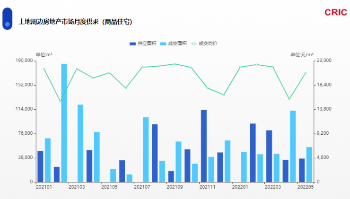The width and height of the screenshot is (350, 199).
Task: Click the left axis value 38,000
Action: 26,157
